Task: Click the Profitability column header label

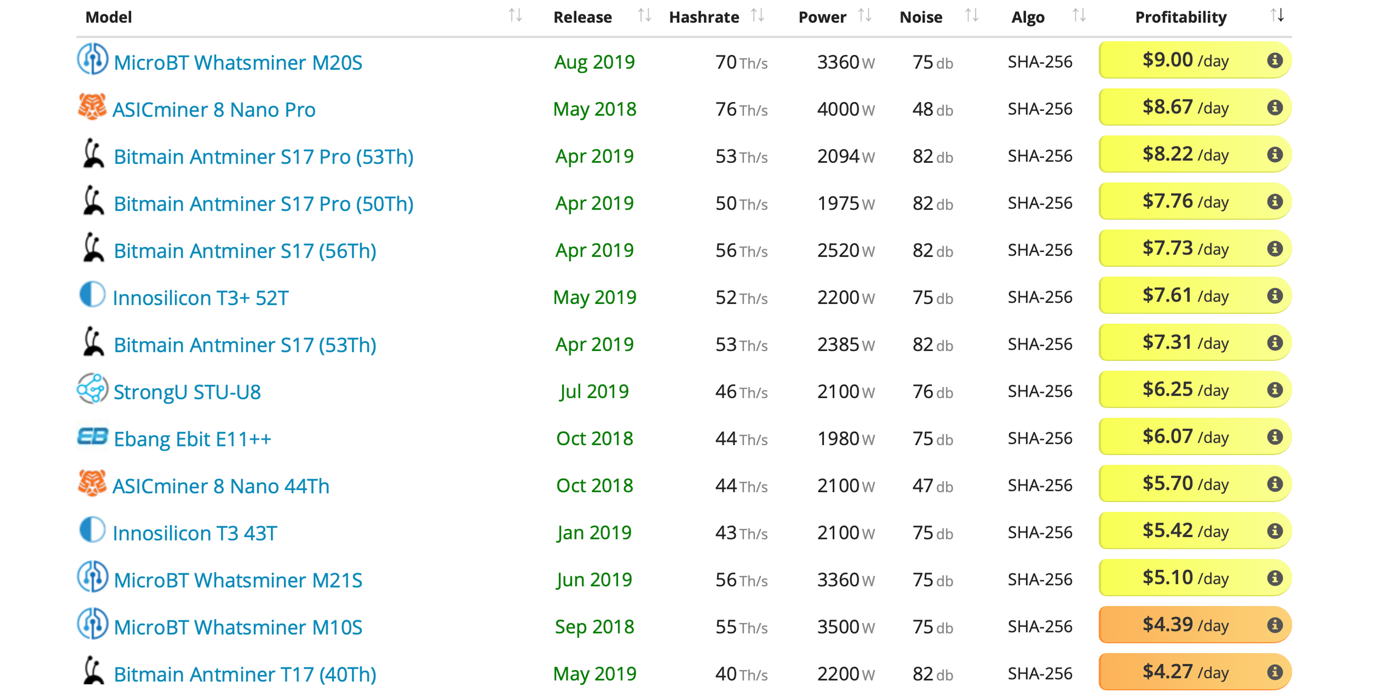Action: [x=1181, y=17]
